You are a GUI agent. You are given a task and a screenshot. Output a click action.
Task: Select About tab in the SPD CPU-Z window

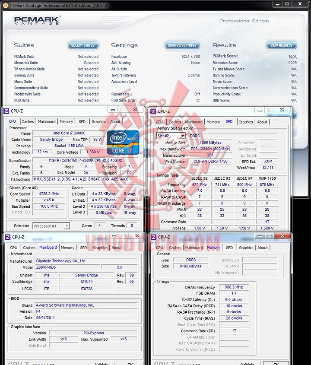tap(262, 122)
